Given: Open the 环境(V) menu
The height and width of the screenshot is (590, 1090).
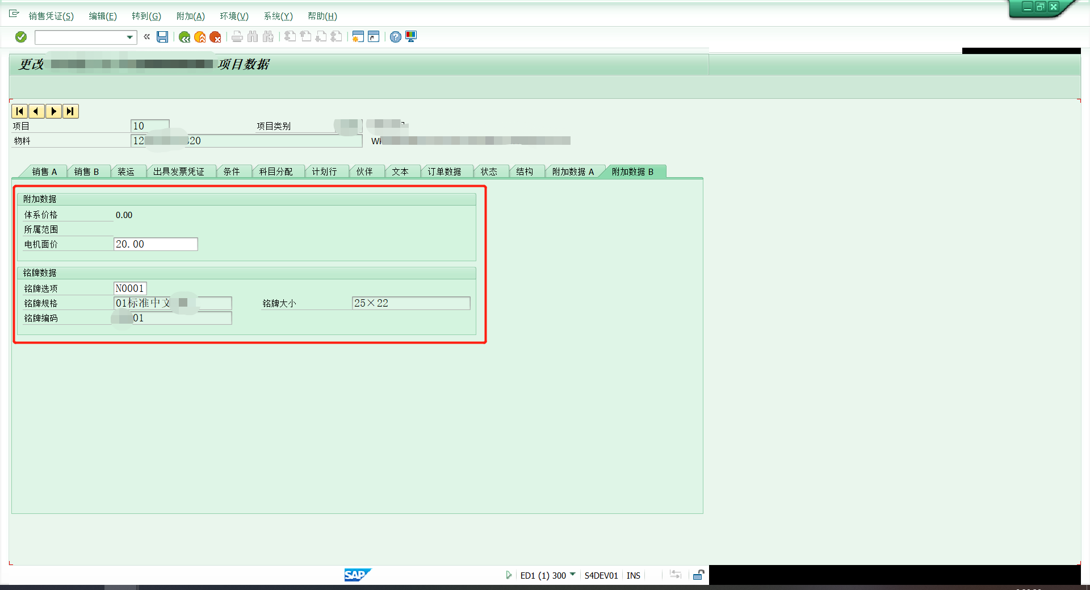Looking at the screenshot, I should [x=234, y=16].
